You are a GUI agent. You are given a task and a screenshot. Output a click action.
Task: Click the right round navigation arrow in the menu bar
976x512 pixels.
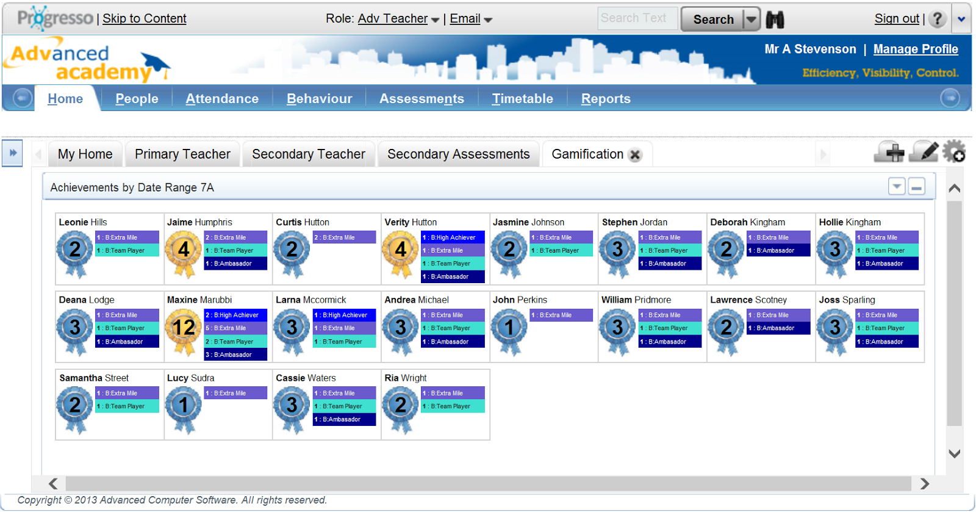coord(950,98)
